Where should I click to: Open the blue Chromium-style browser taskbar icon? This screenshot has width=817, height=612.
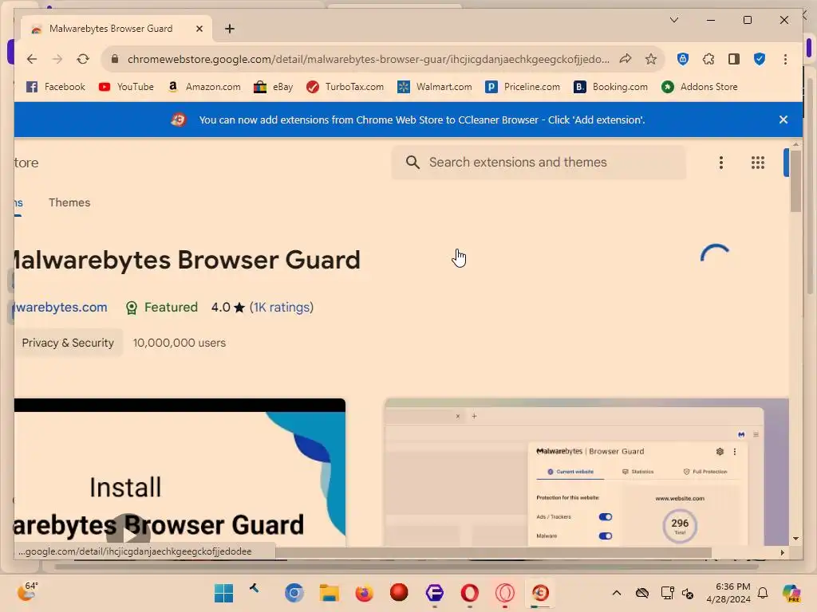click(x=294, y=593)
